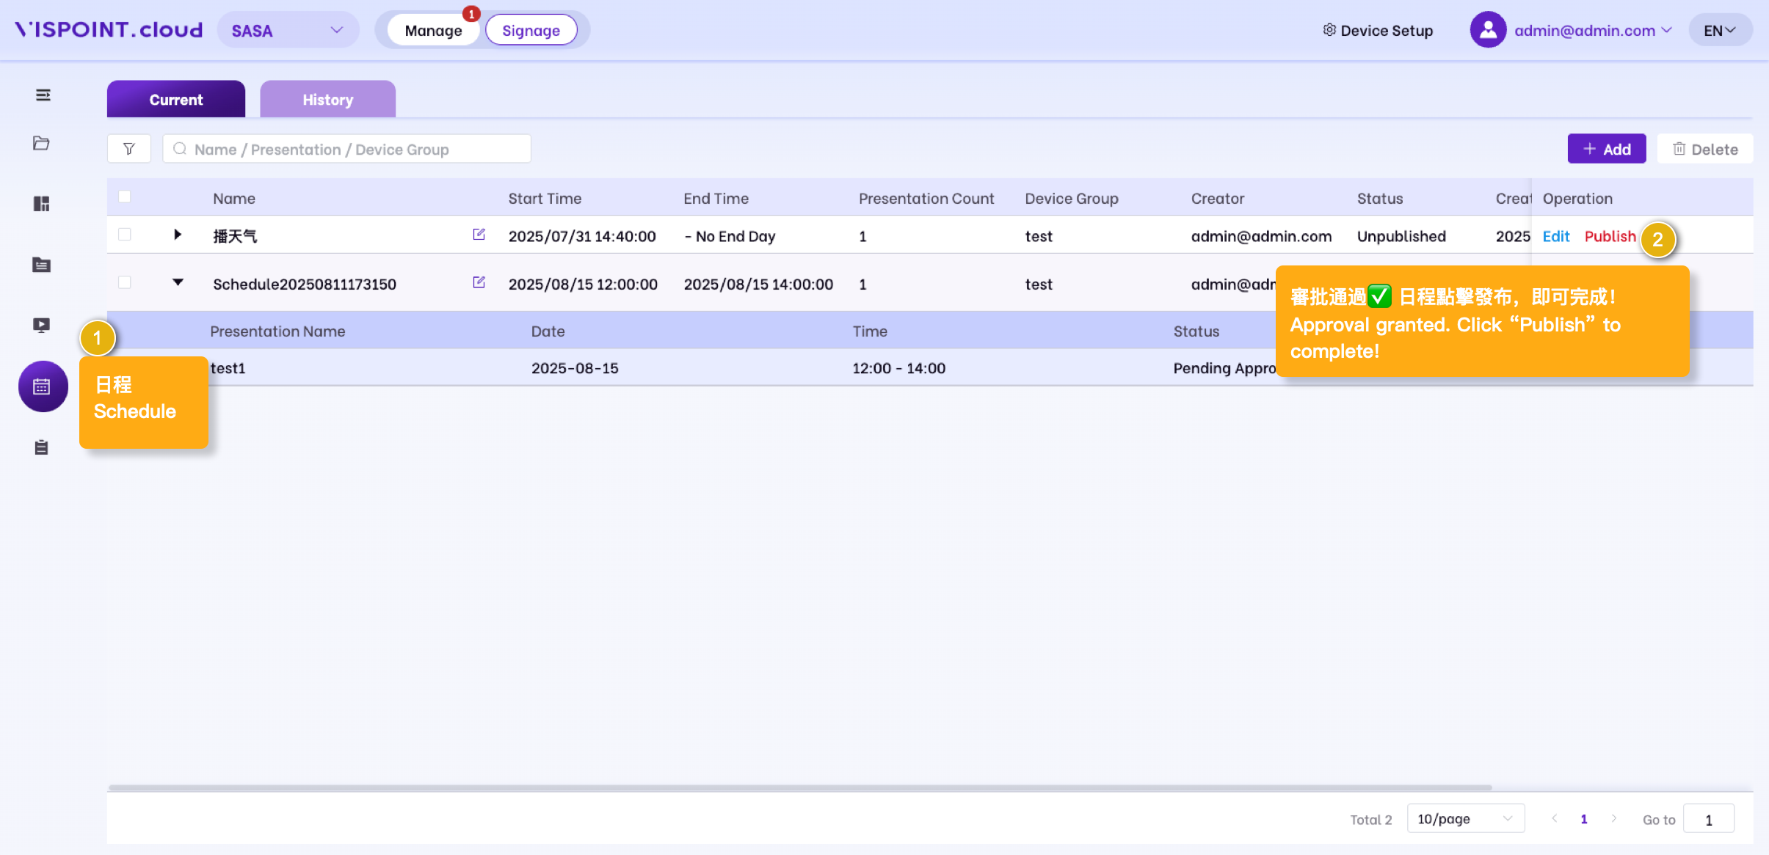Open the folder icon in sidebar
The image size is (1769, 855).
pyautogui.click(x=42, y=143)
